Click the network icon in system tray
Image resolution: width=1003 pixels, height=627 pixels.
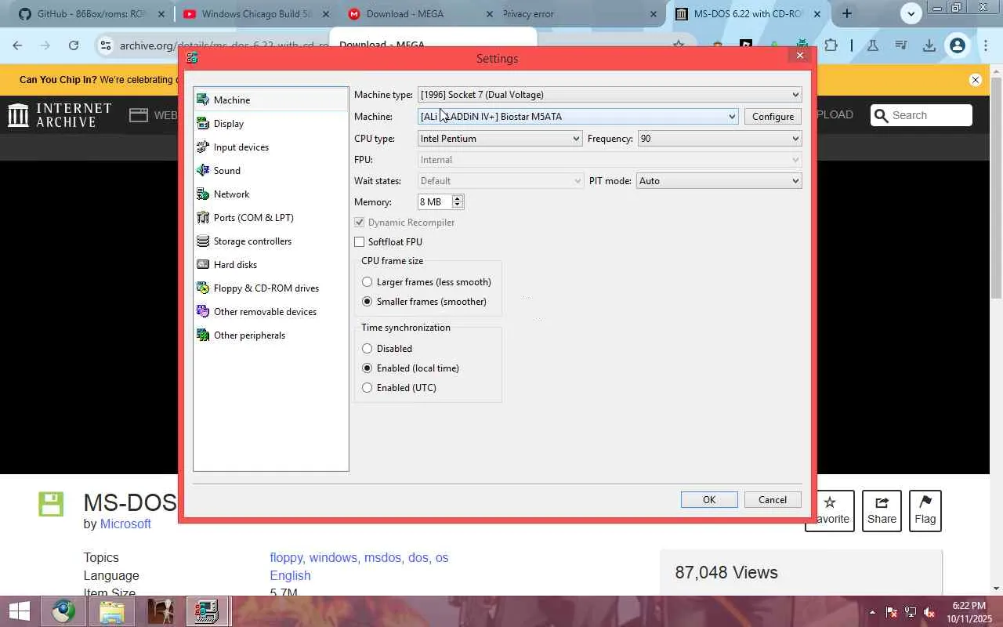click(x=911, y=612)
